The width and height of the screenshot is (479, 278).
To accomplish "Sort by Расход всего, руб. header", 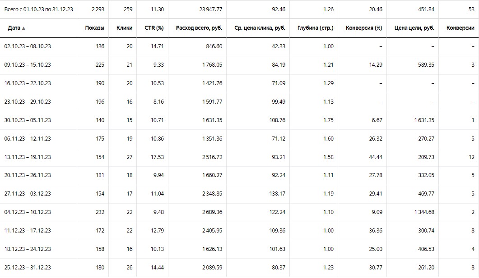I will tap(199, 28).
